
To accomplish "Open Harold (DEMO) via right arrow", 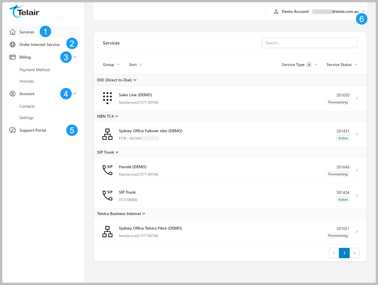I will (357, 170).
